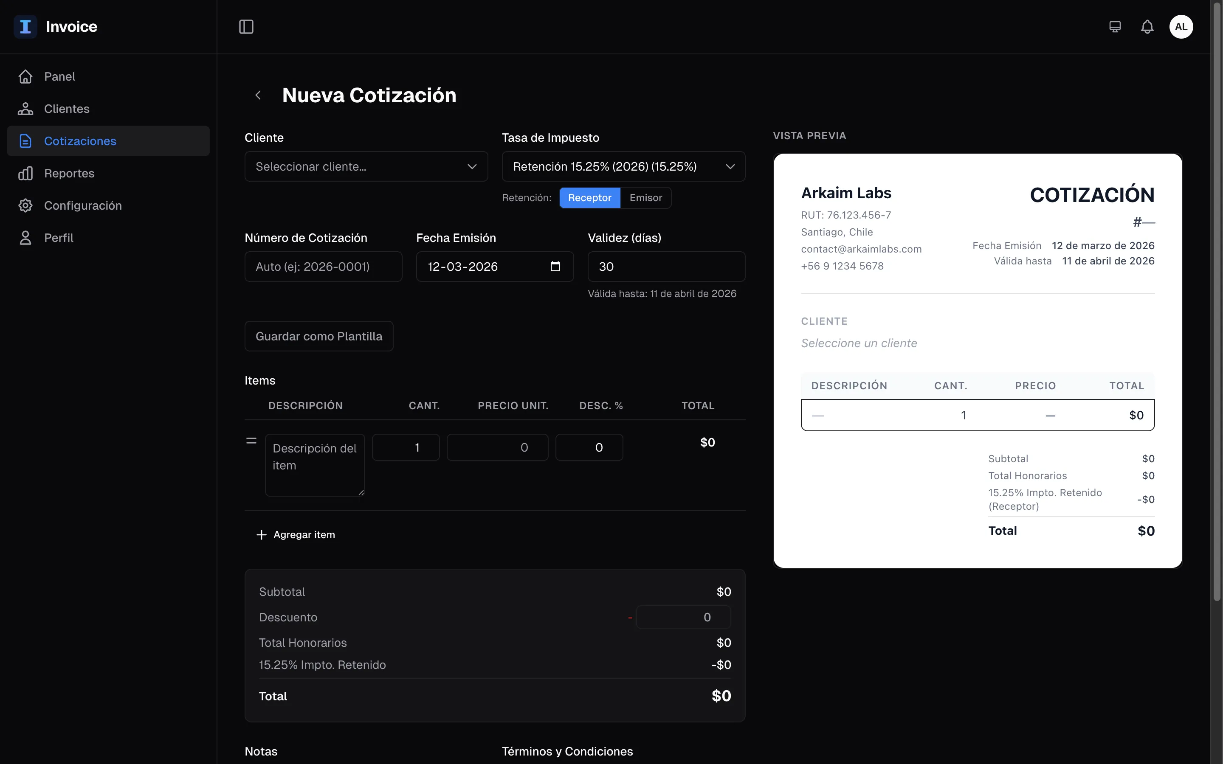Select the Receptor retention option
1223x764 pixels.
589,197
